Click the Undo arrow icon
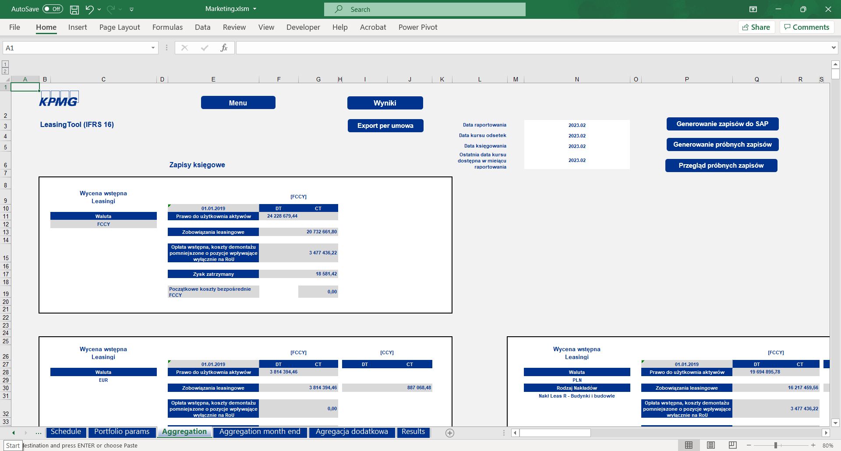The height and width of the screenshot is (451, 841). point(89,9)
